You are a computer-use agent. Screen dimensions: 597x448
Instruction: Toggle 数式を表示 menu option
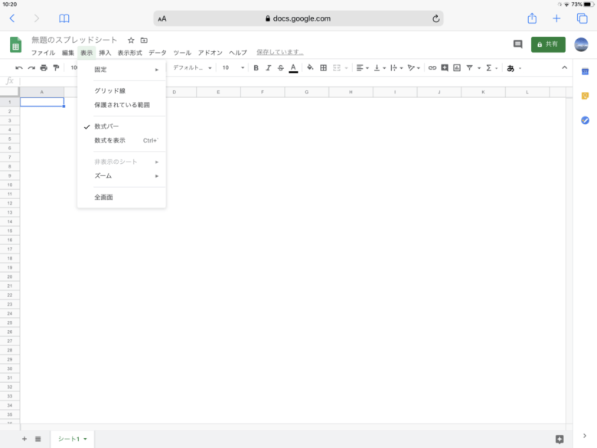pos(110,140)
